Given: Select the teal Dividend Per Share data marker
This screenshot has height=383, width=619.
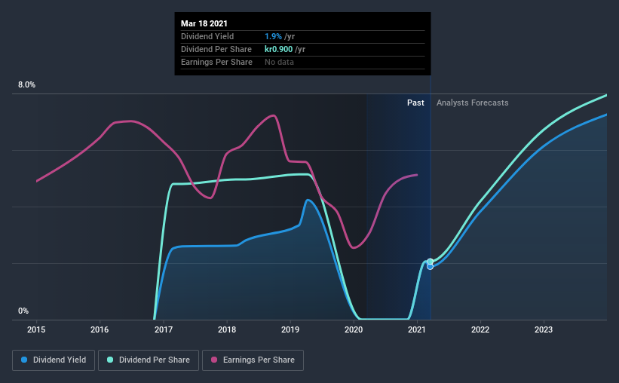Looking at the screenshot, I should click(x=431, y=262).
